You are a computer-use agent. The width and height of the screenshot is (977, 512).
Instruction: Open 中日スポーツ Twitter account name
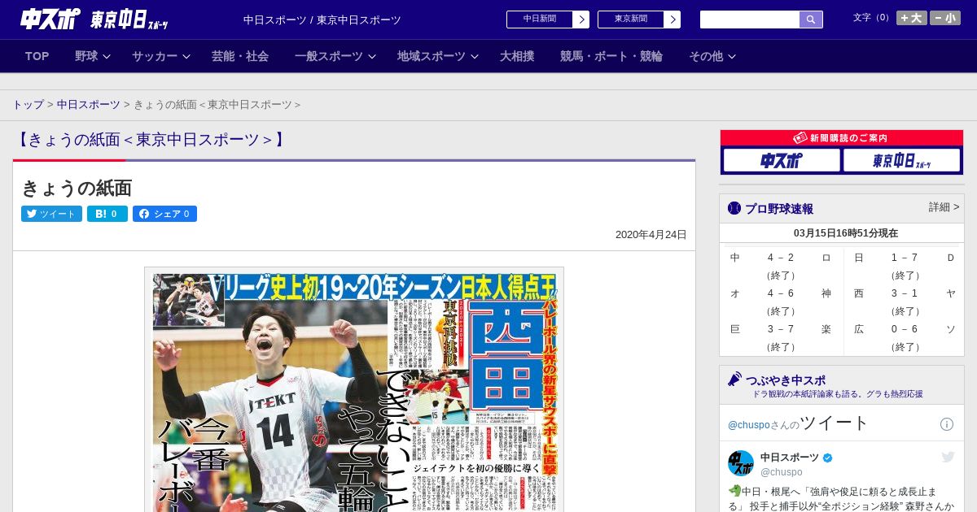[x=790, y=458]
